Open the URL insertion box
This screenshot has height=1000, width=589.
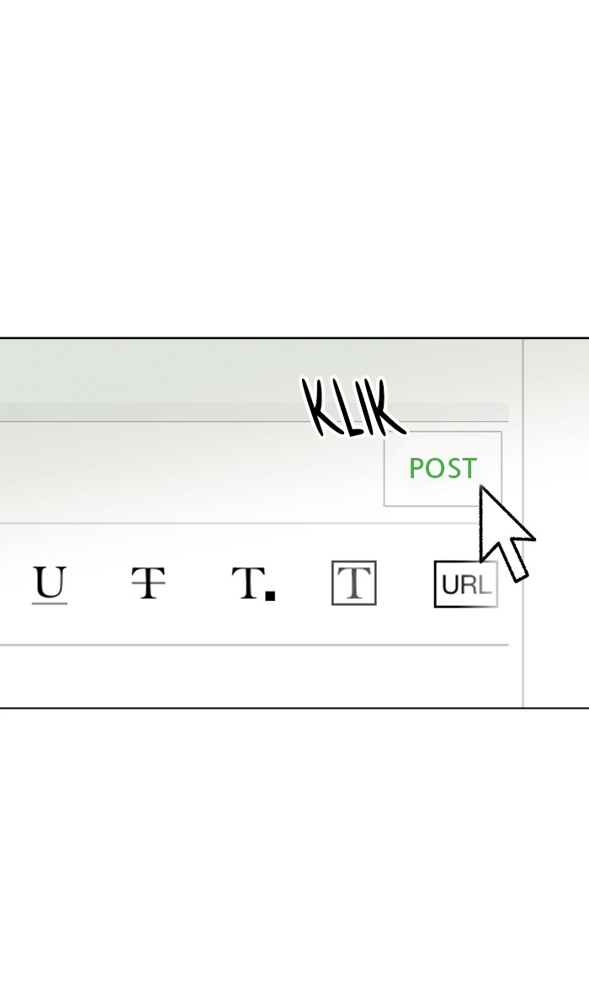(x=465, y=584)
